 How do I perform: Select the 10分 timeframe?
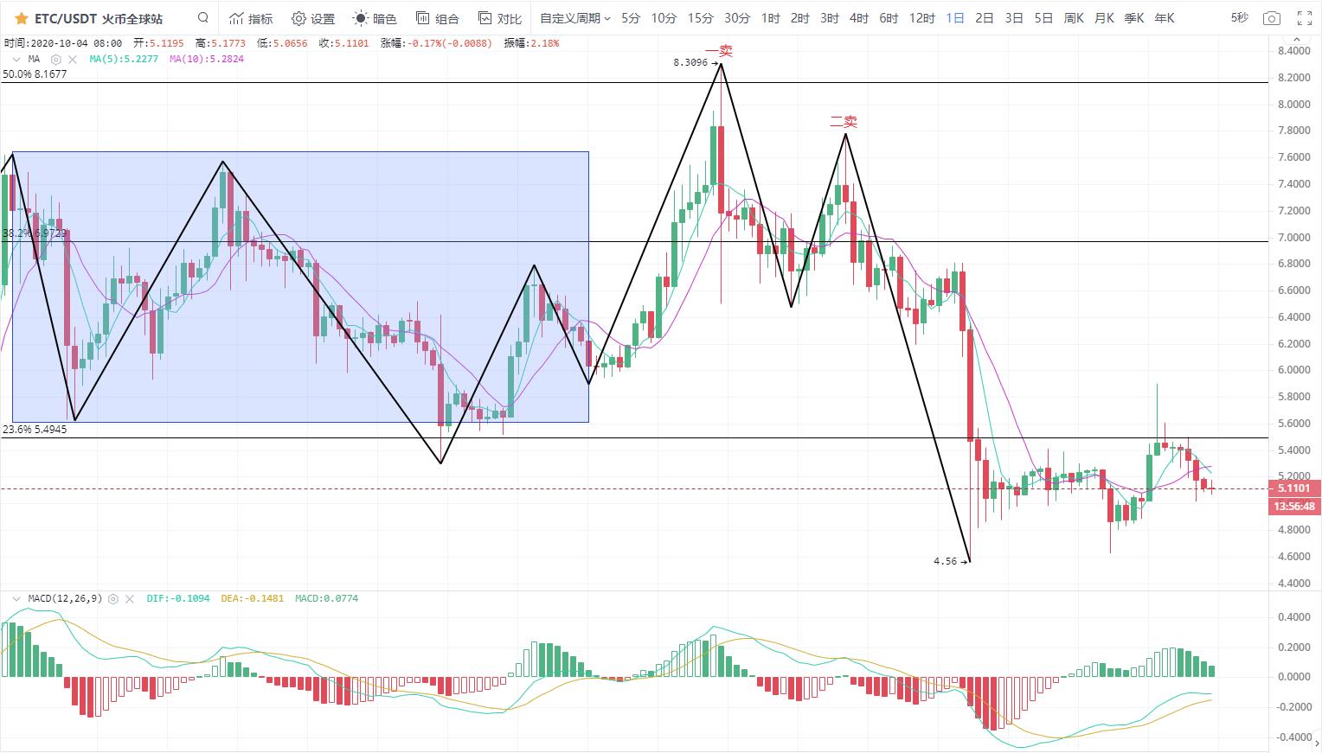coord(664,18)
